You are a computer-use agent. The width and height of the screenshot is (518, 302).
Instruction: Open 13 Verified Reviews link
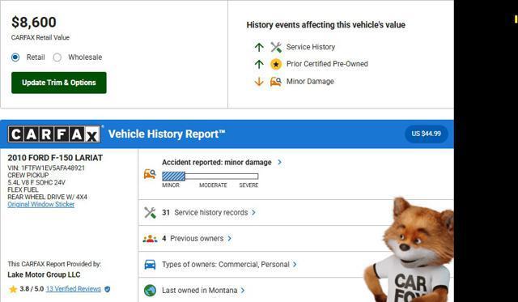coord(74,289)
